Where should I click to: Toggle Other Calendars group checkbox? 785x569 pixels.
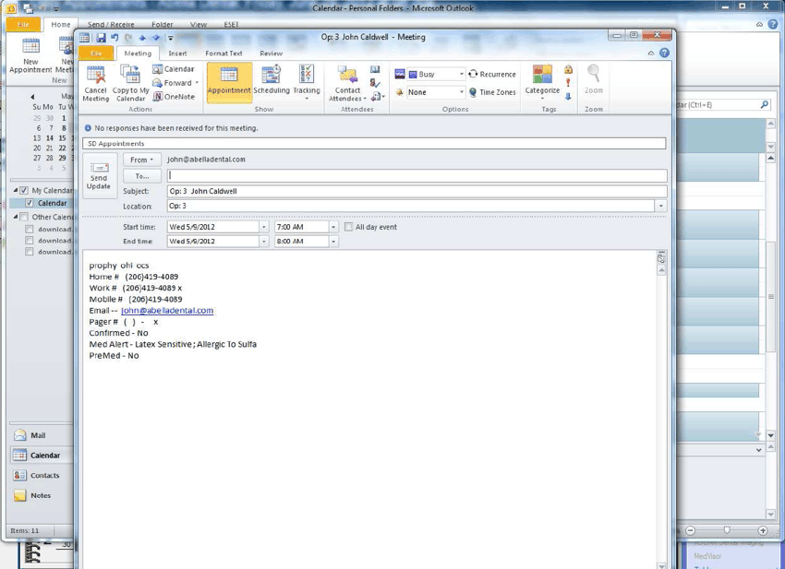[x=23, y=217]
